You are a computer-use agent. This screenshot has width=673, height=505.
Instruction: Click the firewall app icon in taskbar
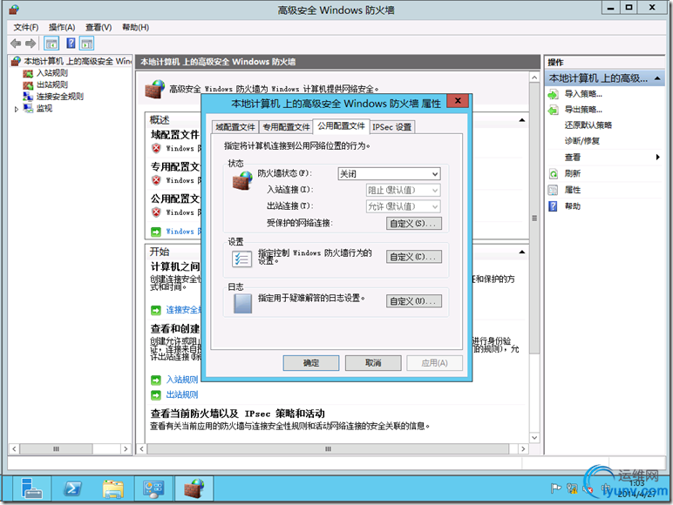[x=194, y=488]
